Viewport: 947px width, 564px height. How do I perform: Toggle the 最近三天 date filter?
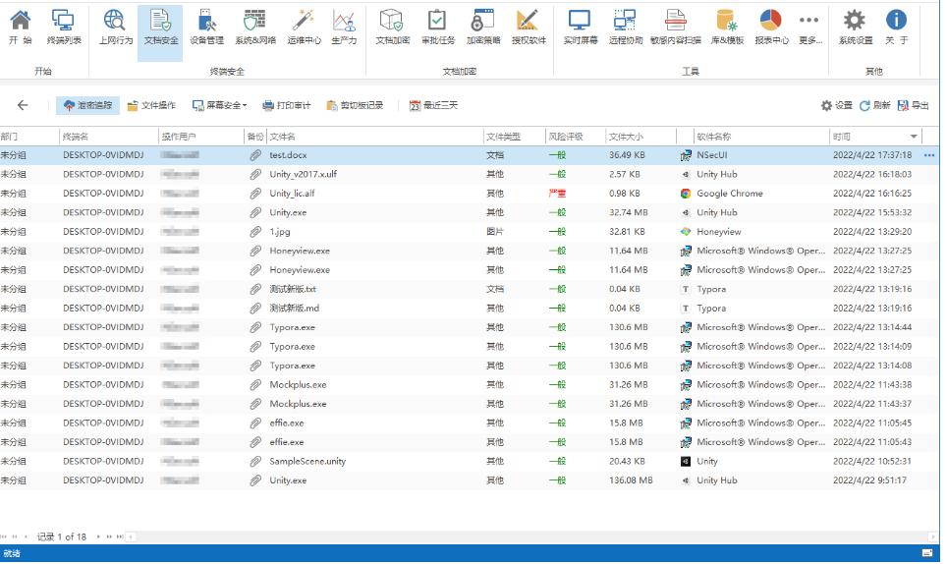click(x=433, y=105)
